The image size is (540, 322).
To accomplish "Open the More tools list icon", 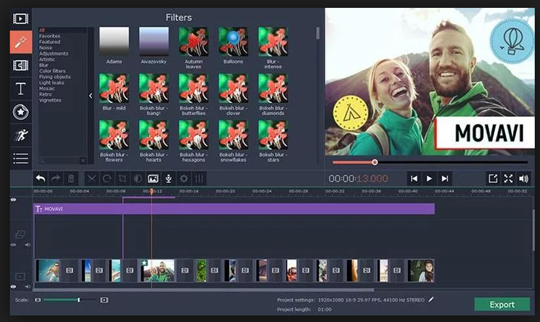I will pyautogui.click(x=20, y=159).
